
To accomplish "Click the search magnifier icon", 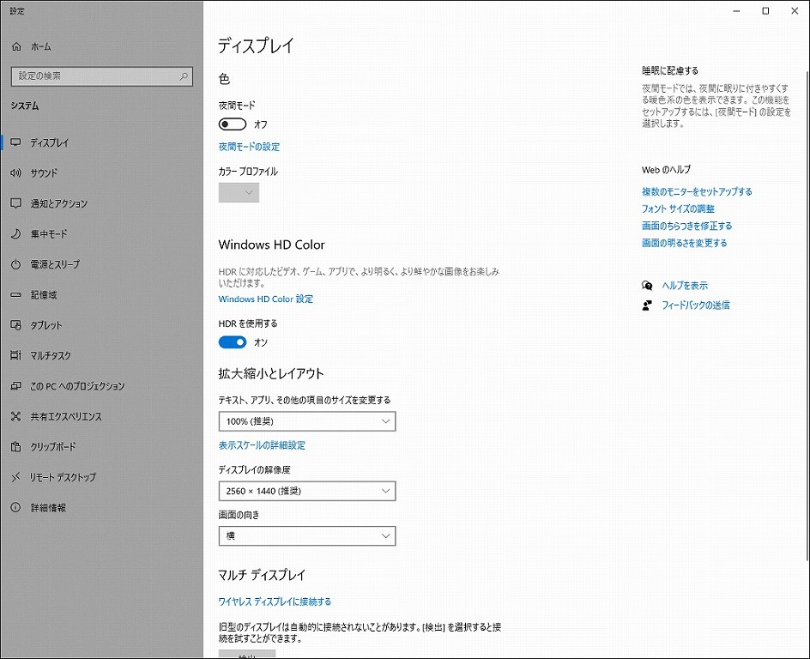I will tap(184, 76).
